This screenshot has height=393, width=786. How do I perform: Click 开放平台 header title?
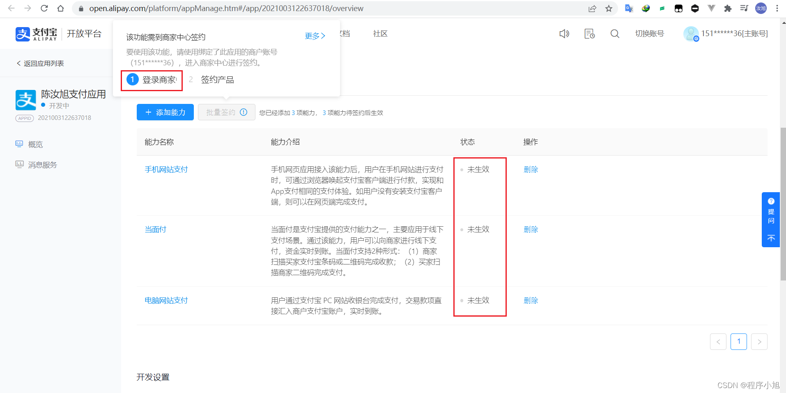pos(84,34)
